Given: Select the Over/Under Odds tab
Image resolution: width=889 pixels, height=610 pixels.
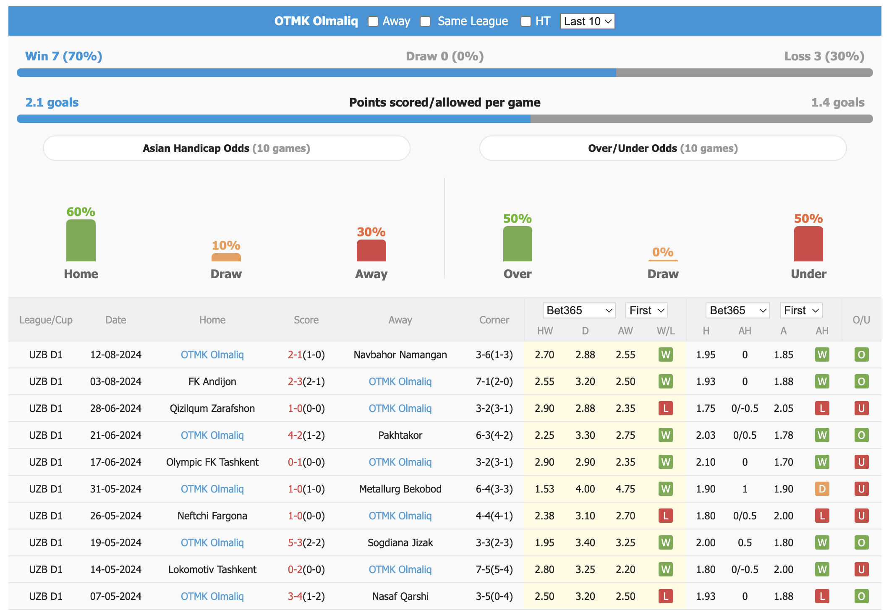Looking at the screenshot, I should tap(663, 148).
